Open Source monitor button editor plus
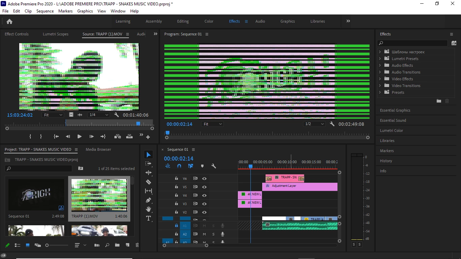The image size is (461, 259). point(148,137)
